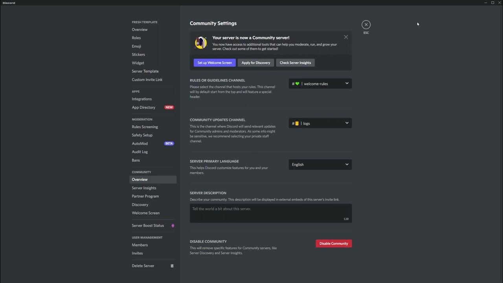
Task: Click the '120' character counter
Action: [x=346, y=219]
